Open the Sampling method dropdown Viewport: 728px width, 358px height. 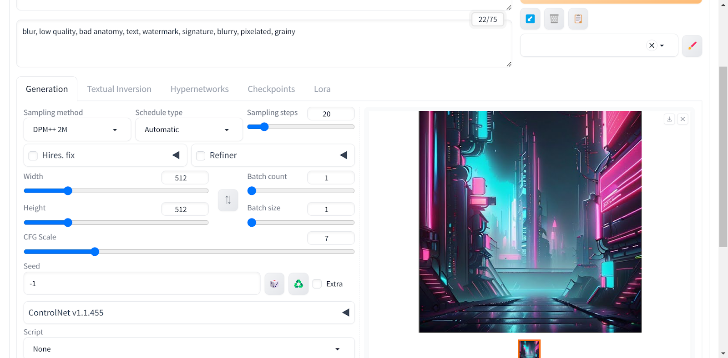point(77,130)
